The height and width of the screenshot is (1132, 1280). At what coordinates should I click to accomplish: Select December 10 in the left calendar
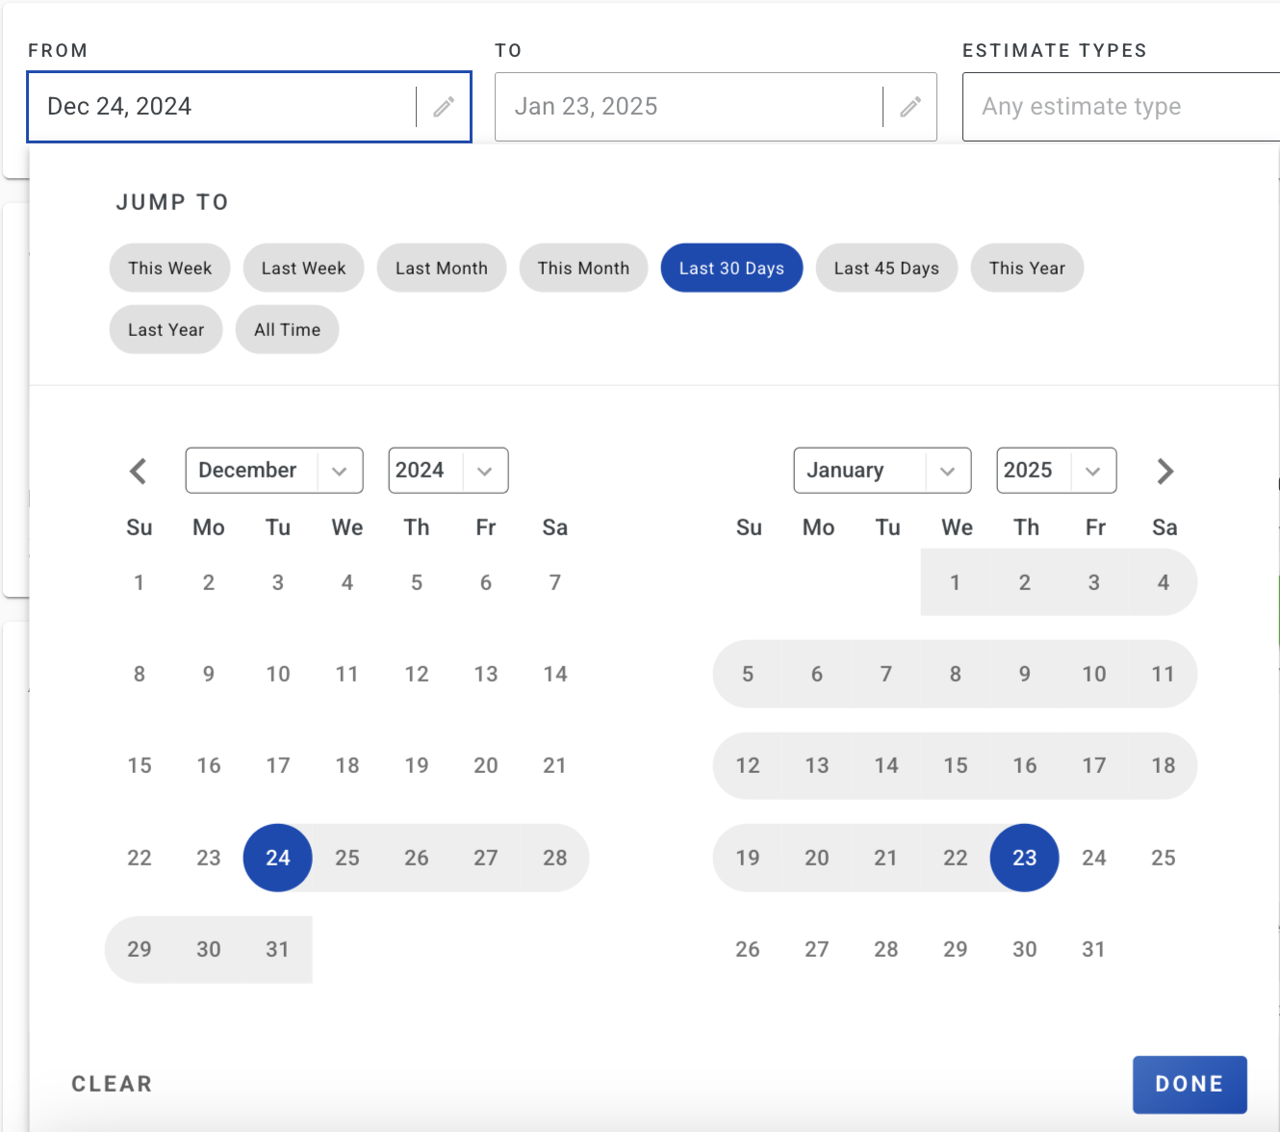pos(278,674)
